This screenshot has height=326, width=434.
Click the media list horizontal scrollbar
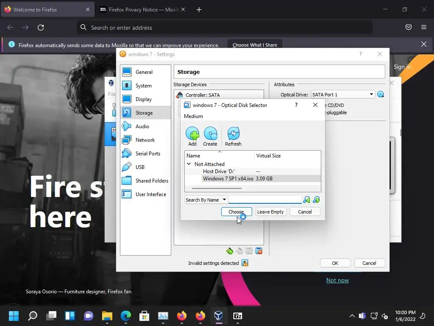[x=217, y=188]
